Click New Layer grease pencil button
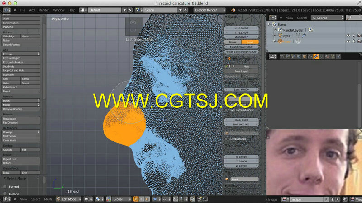The image size is (362, 203). [241, 71]
